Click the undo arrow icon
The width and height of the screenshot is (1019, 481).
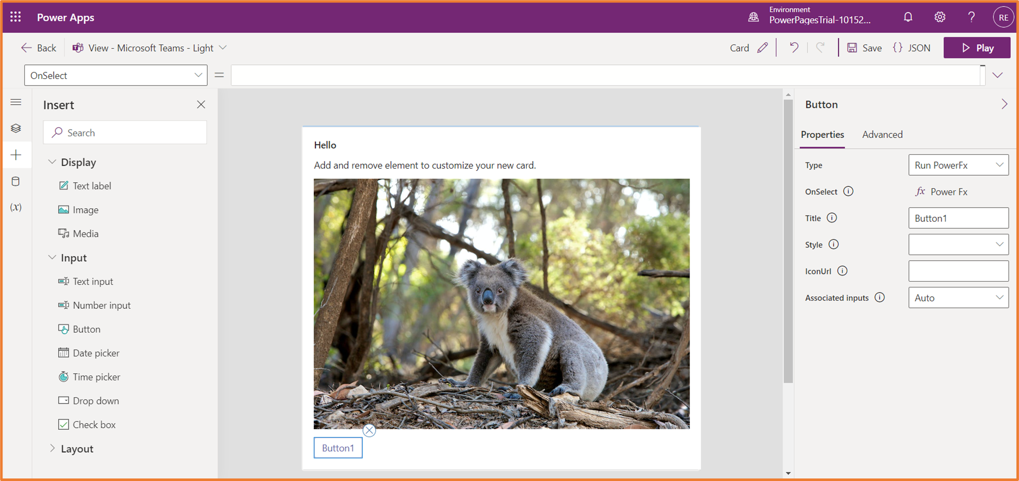pyautogui.click(x=794, y=48)
